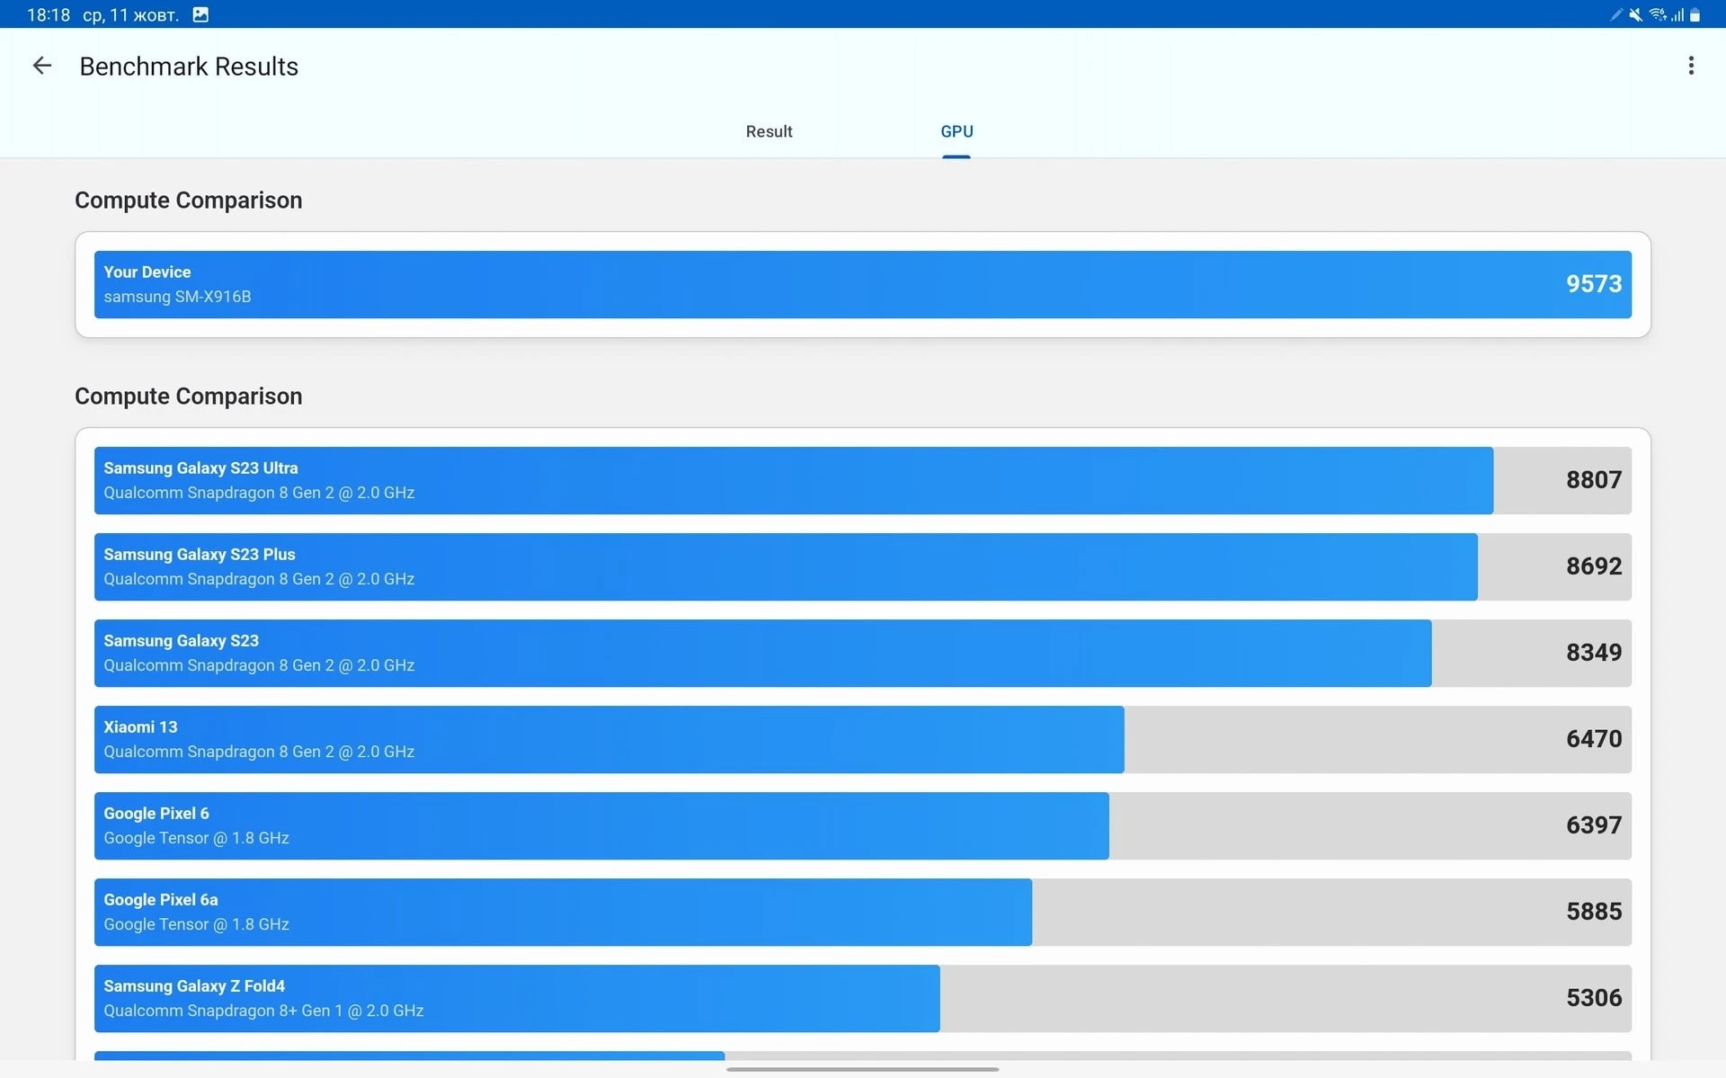Open the Samsung Galaxy S23 Ultra result row
The width and height of the screenshot is (1726, 1078).
click(862, 480)
